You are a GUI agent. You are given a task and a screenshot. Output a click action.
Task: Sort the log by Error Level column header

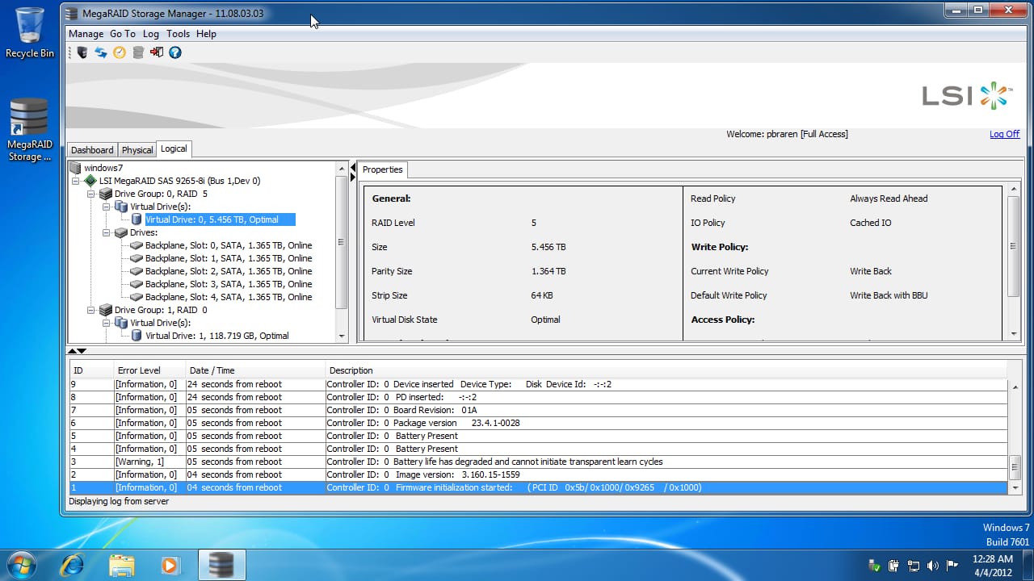tap(149, 370)
